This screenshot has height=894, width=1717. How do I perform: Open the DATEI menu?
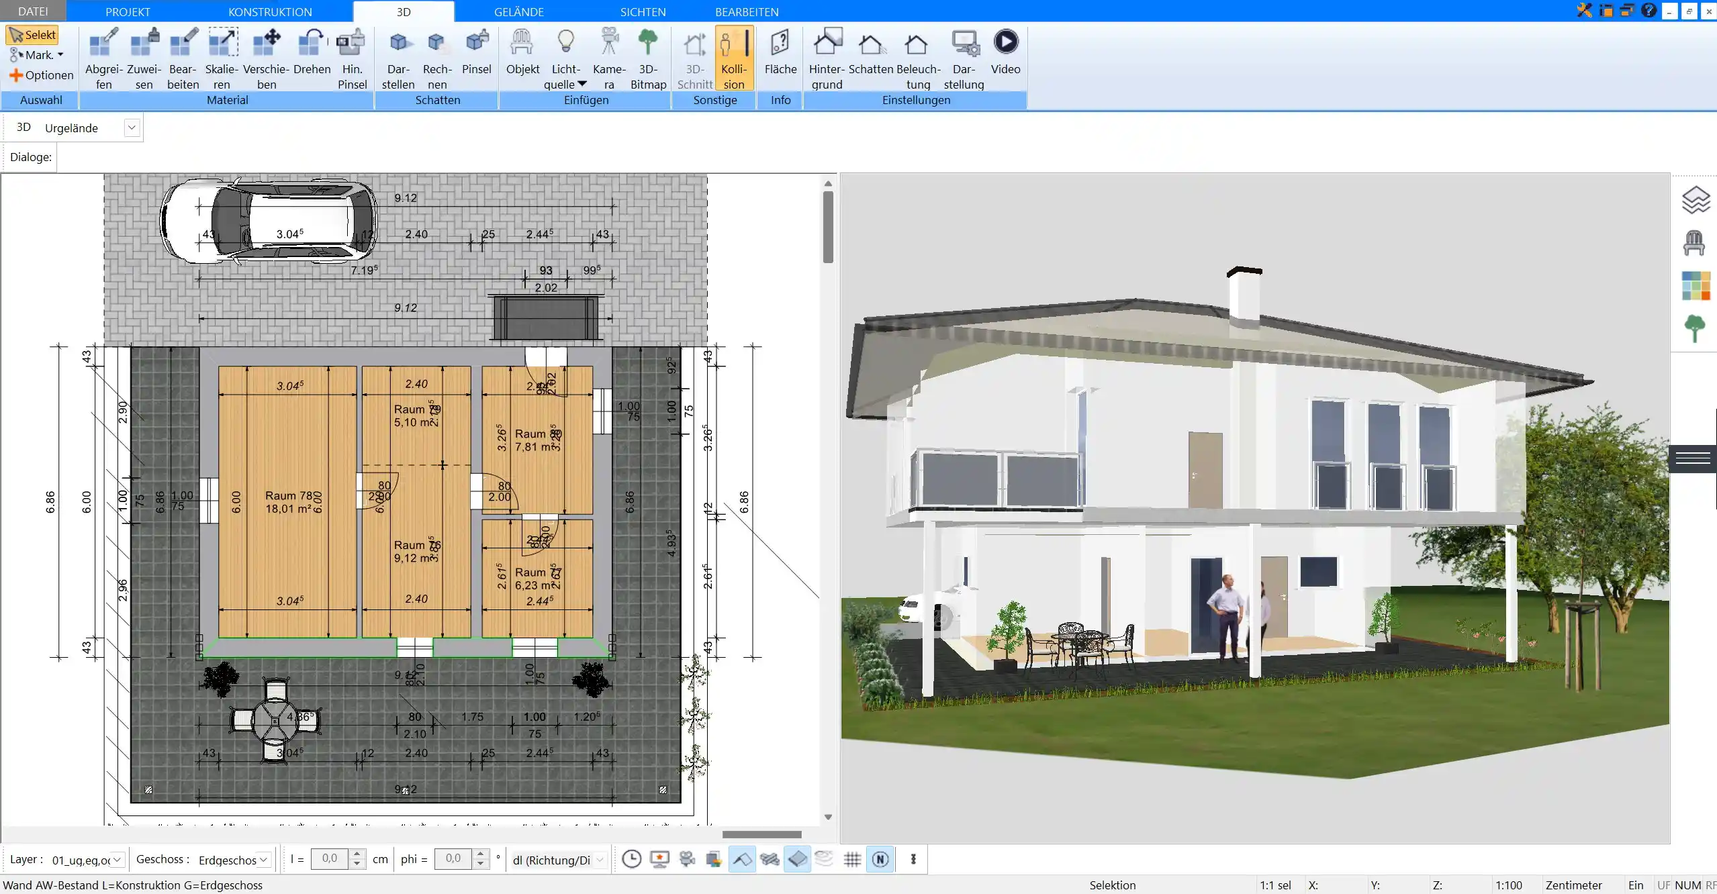click(33, 11)
